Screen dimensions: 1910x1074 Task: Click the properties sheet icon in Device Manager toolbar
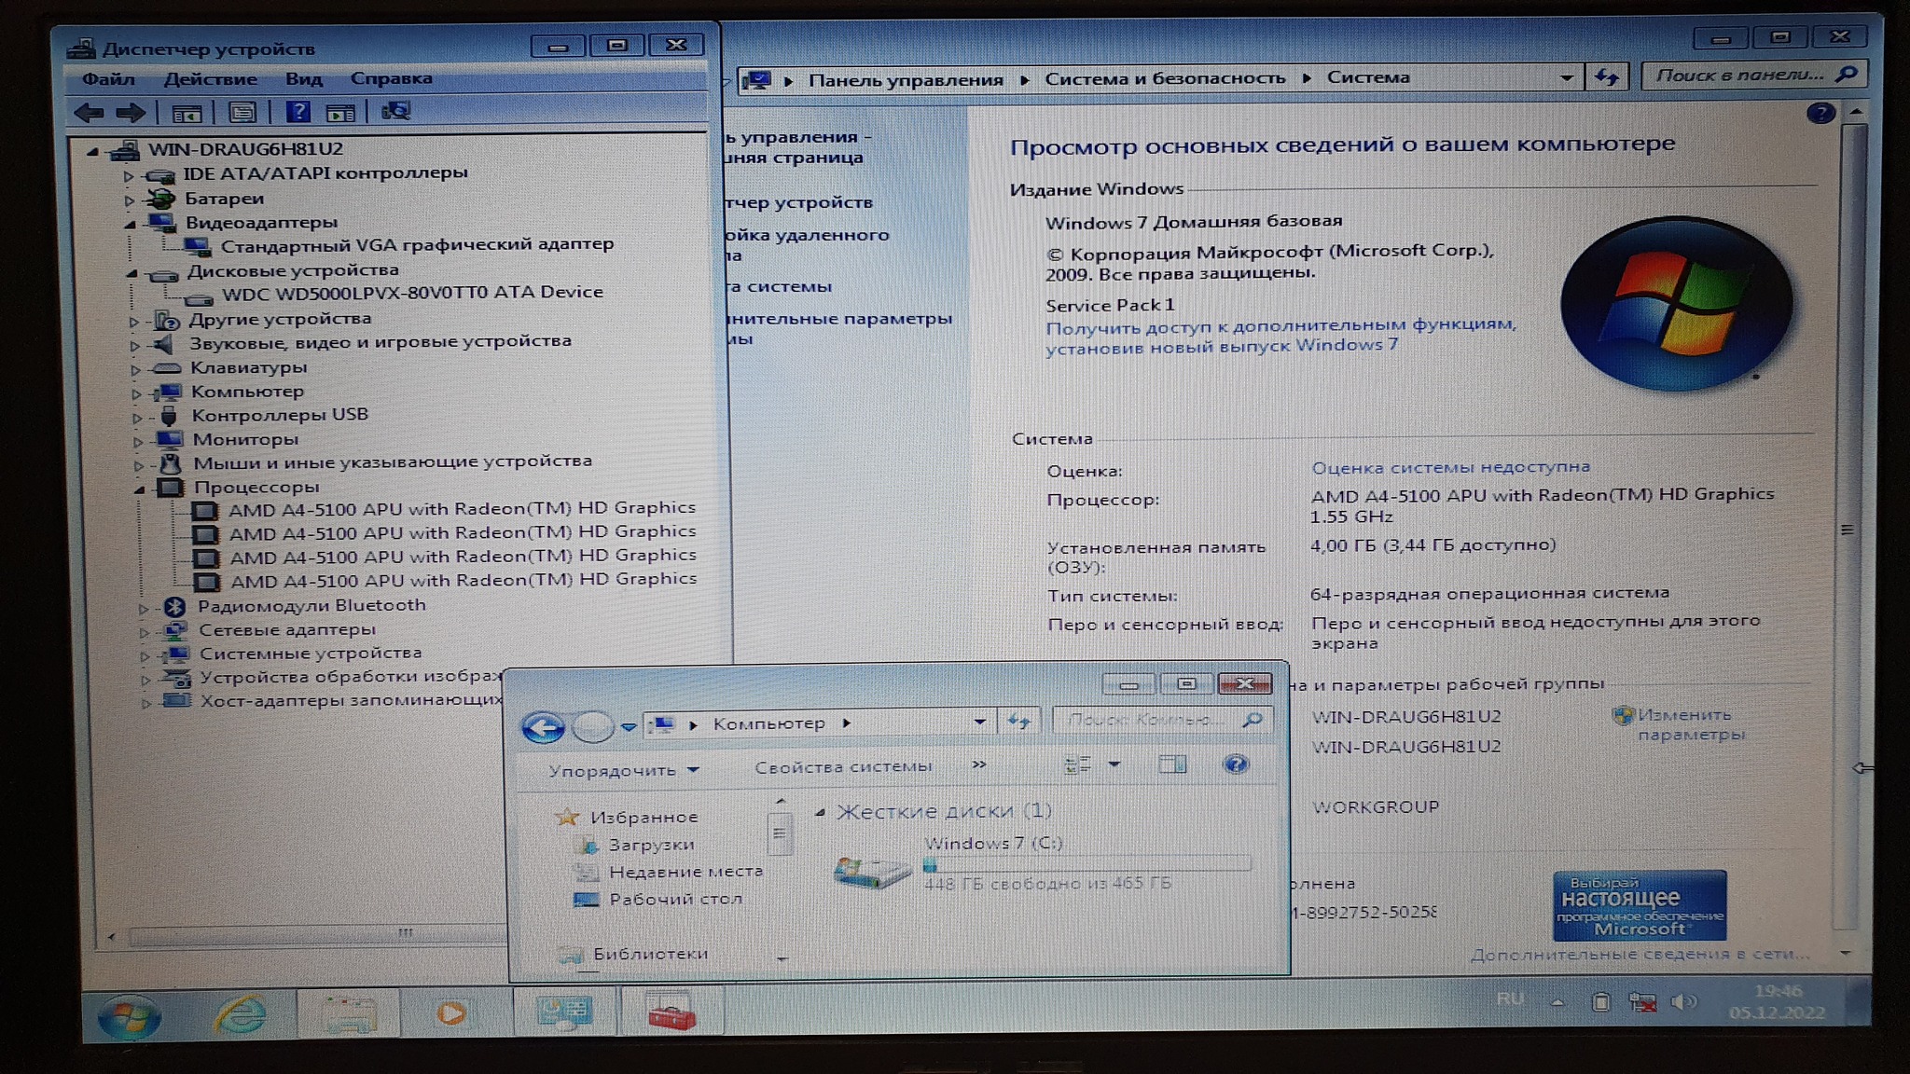[x=242, y=113]
